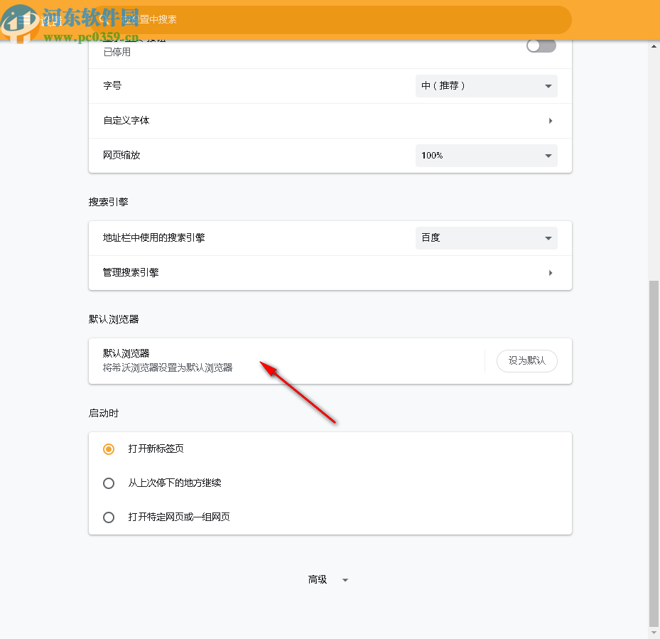The width and height of the screenshot is (660, 639).
Task: Open the address bar search engine dropdown
Action: tap(486, 238)
